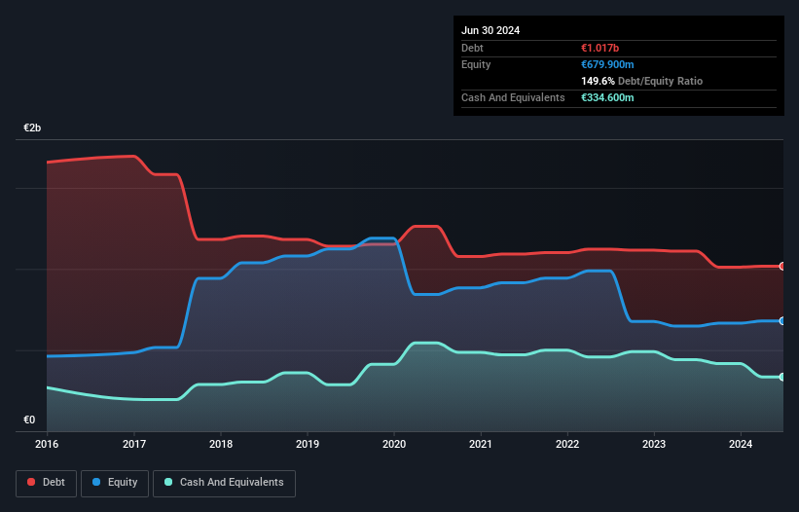Select the 2023 x-axis label

[x=654, y=444]
